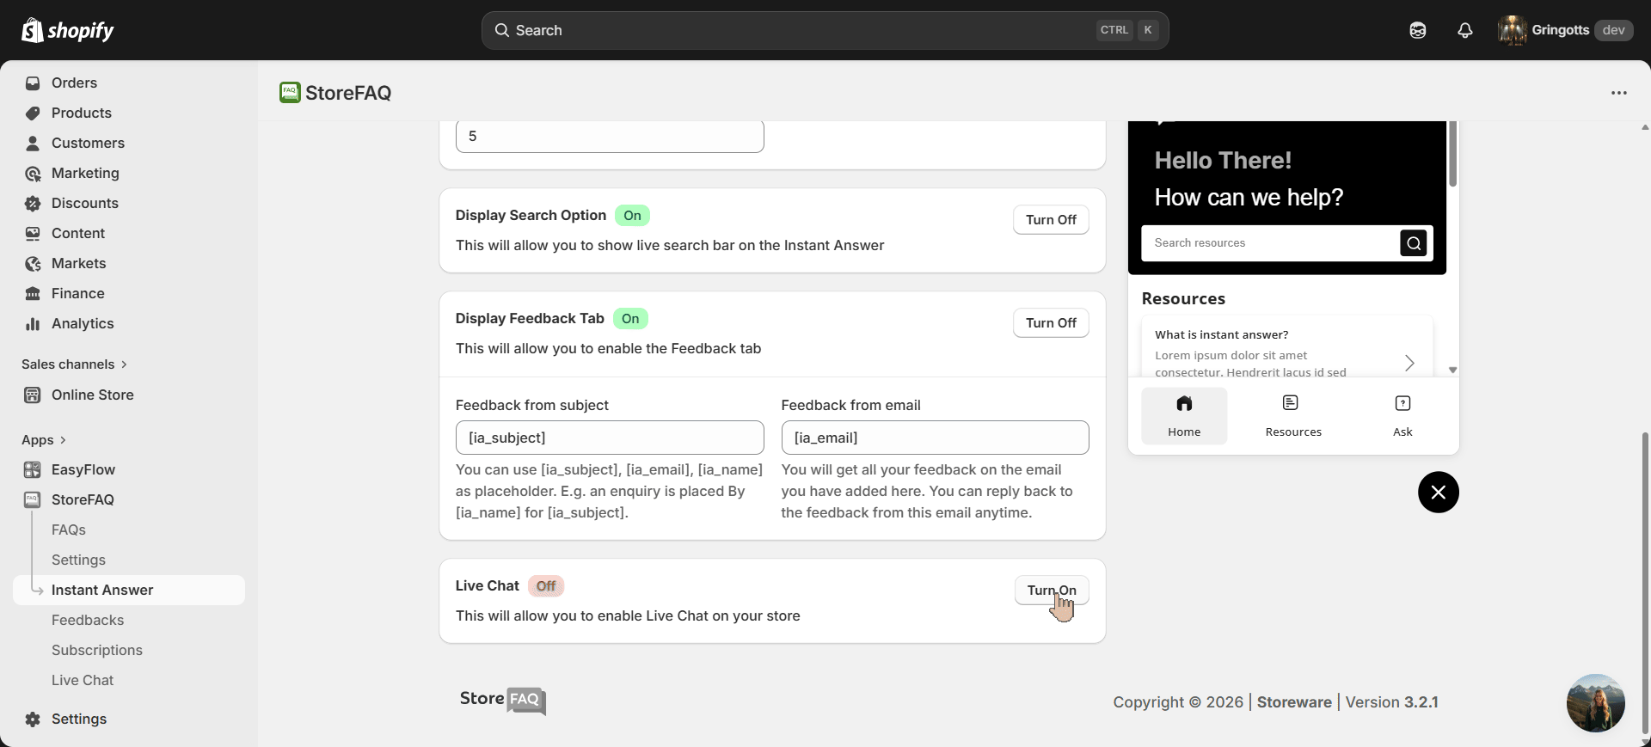Click the StoreFAQ footer logo
This screenshot has height=747, width=1651.
[x=503, y=700]
